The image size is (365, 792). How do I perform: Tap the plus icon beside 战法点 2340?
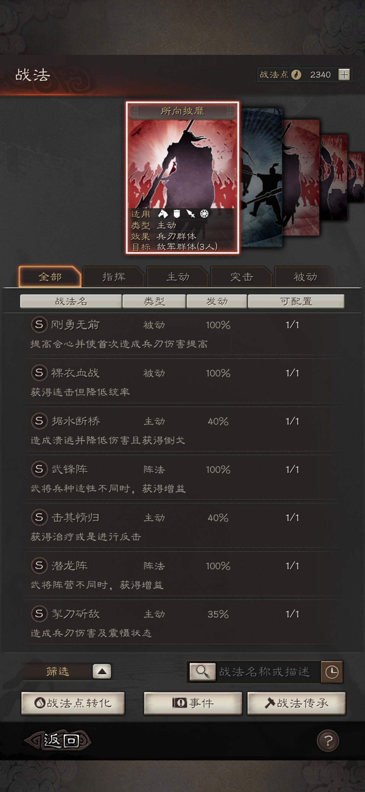pyautogui.click(x=344, y=75)
